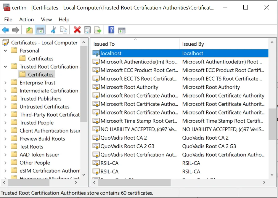Collapse Trusted Root Certification Authorities node
Viewport: 278px width, 198px height.
pos(5,67)
